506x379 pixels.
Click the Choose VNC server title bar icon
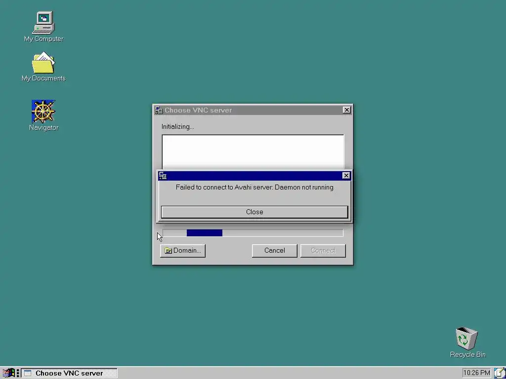point(159,110)
